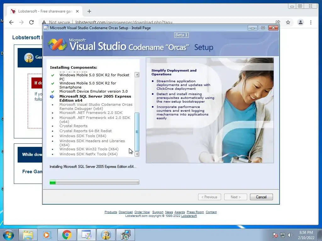The image size is (322, 241).
Task: Click the Action Center flag tray icon
Action: pos(275,235)
